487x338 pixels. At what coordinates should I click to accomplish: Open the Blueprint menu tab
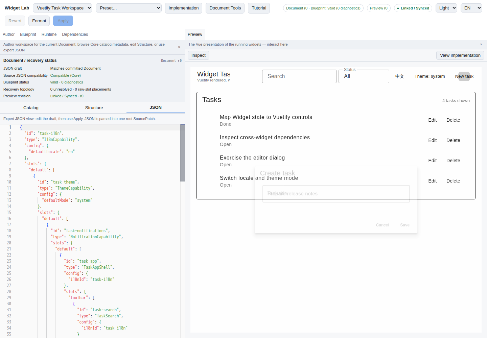pyautogui.click(x=28, y=34)
